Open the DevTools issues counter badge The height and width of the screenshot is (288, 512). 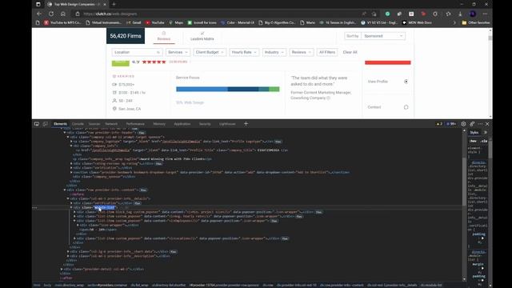click(x=451, y=124)
